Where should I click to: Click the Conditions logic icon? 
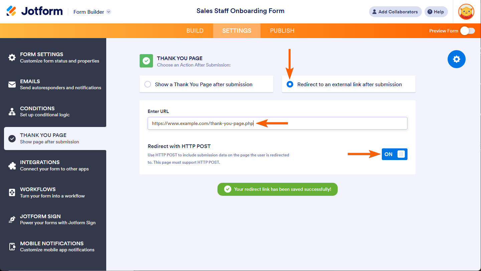pyautogui.click(x=12, y=112)
